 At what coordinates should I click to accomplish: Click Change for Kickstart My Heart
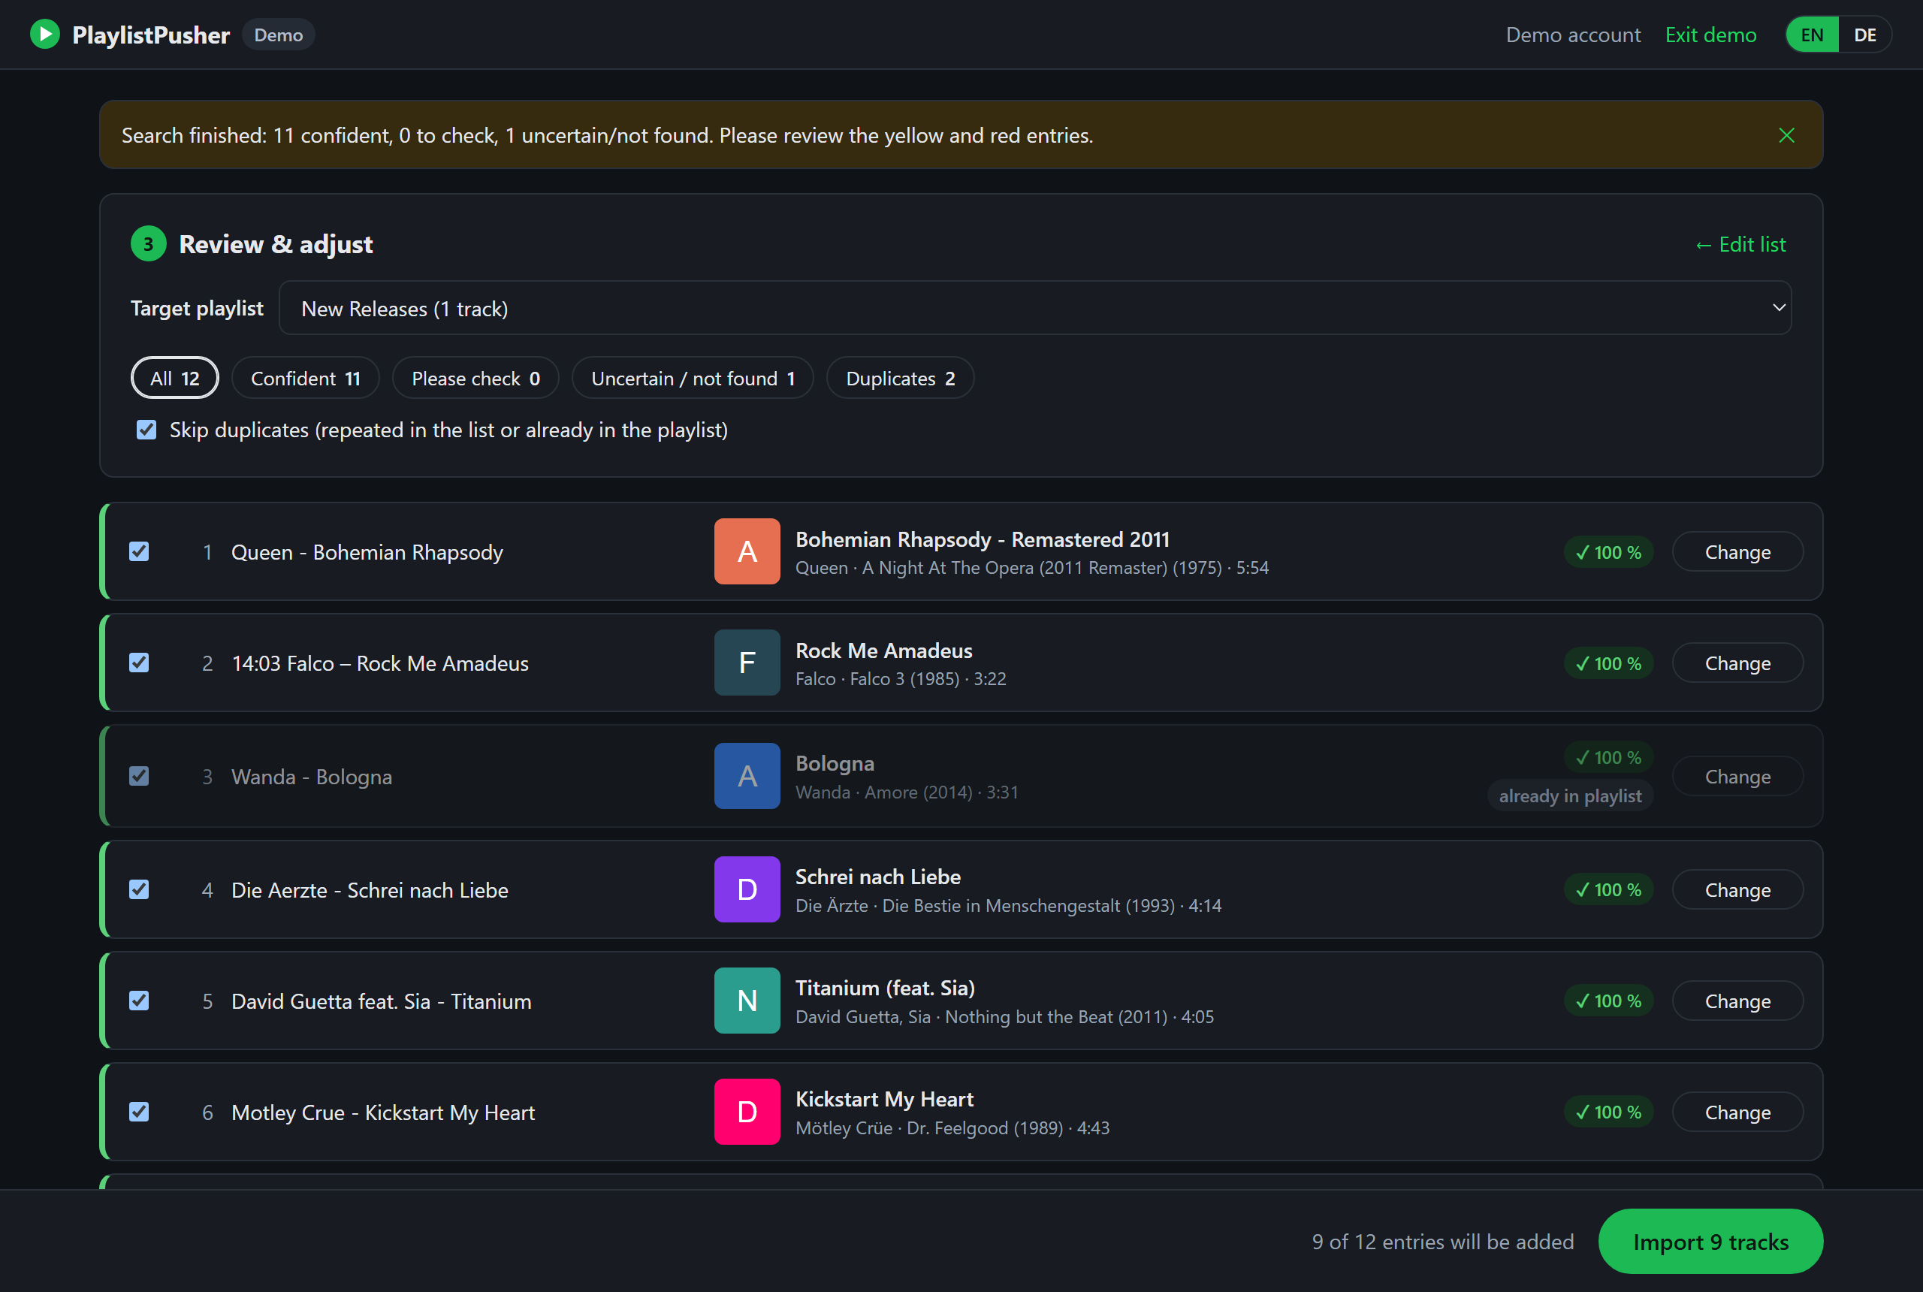(1737, 1112)
